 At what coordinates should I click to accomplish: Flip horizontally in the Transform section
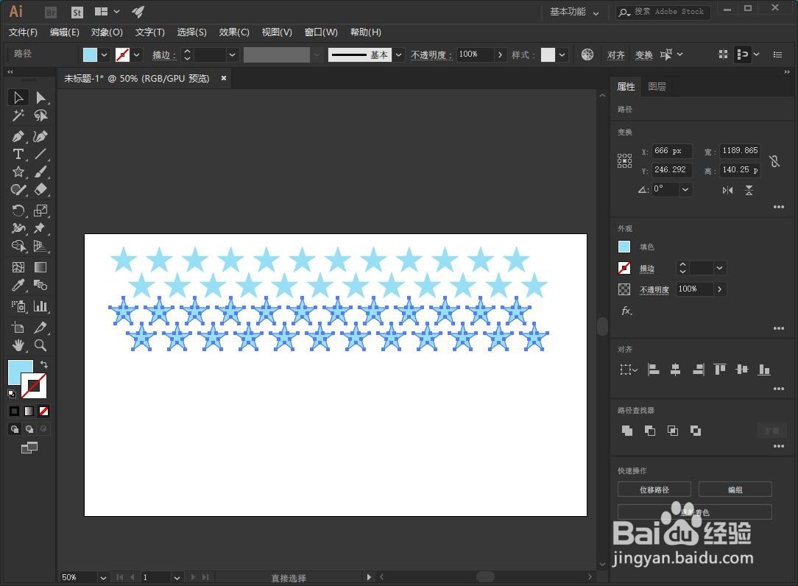click(x=728, y=191)
